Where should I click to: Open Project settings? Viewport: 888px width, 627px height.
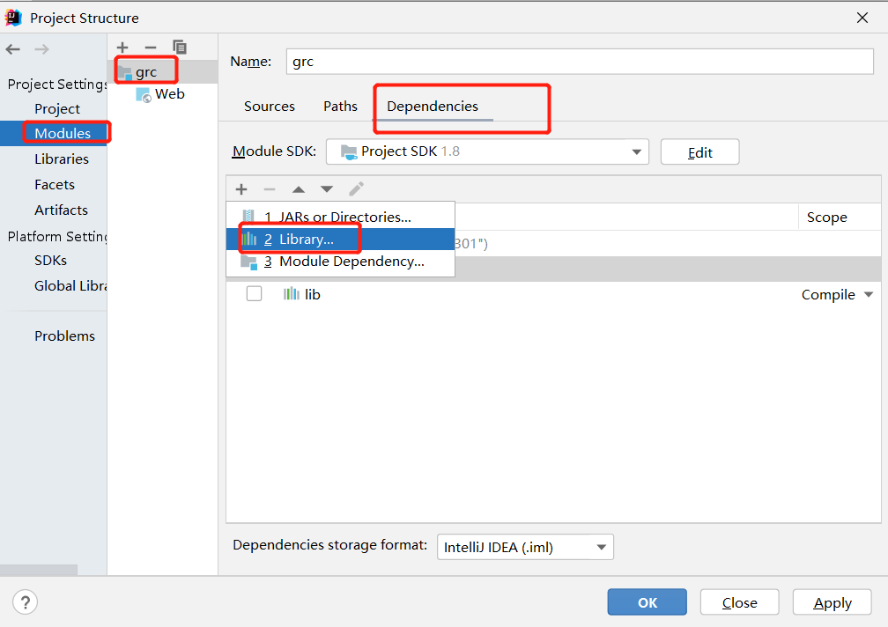tap(57, 108)
